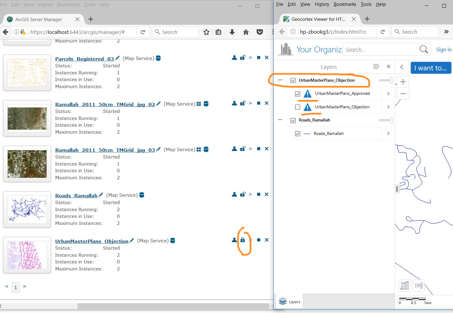Open Pocket icon in ArcGIS Manager browser
Screen dimensions: 453x313
(260, 32)
